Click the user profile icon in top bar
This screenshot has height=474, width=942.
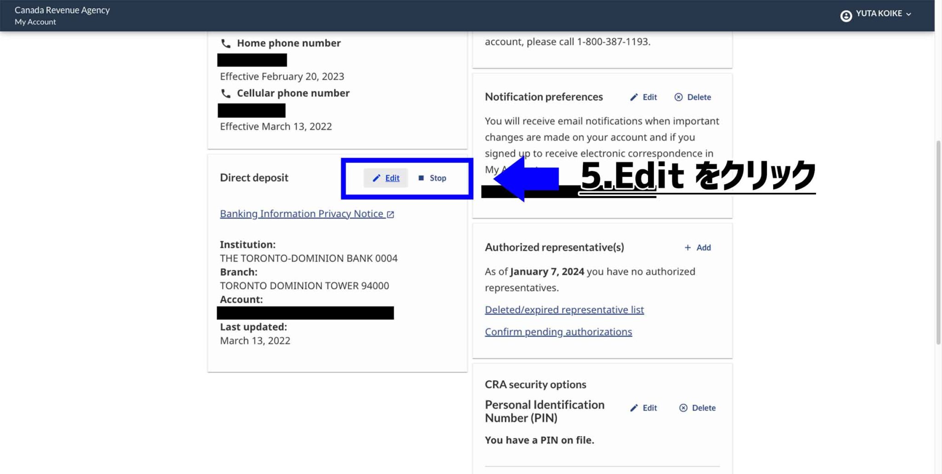(846, 13)
